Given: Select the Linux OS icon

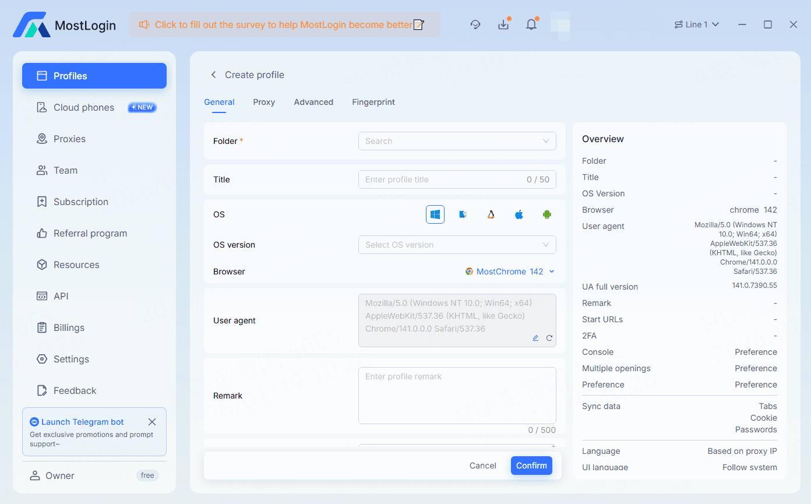Looking at the screenshot, I should point(491,214).
